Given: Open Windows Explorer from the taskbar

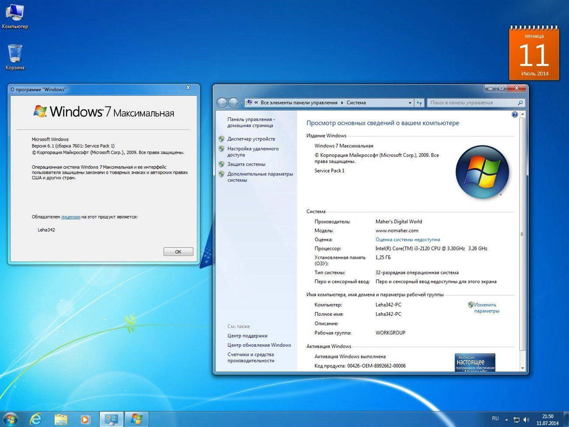Looking at the screenshot, I should pyautogui.click(x=61, y=420).
